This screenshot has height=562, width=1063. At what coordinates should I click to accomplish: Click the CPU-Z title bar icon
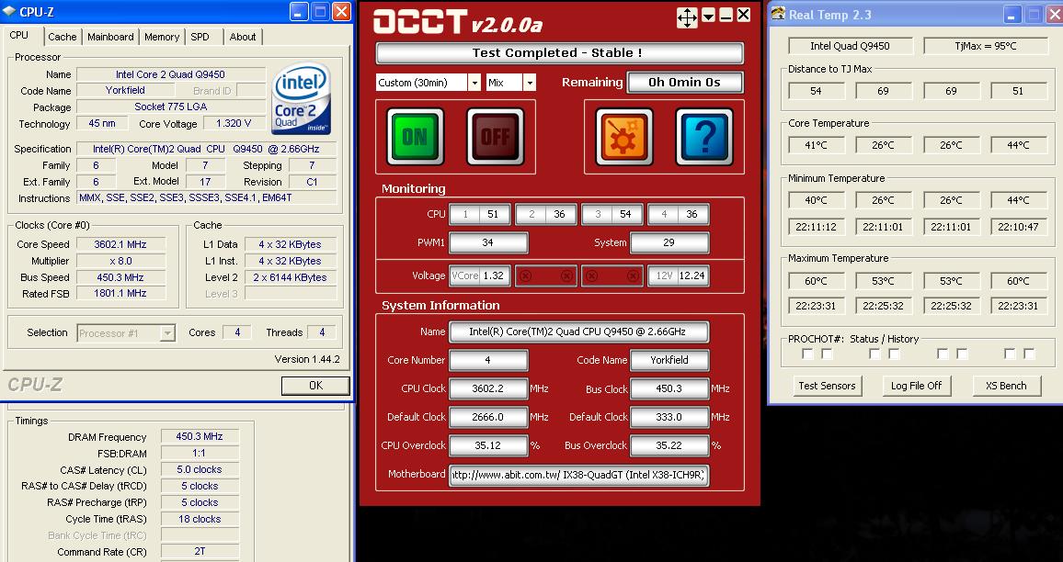pos(9,12)
